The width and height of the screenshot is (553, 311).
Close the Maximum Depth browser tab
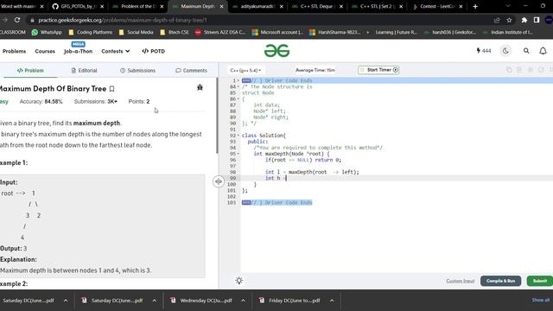point(221,6)
